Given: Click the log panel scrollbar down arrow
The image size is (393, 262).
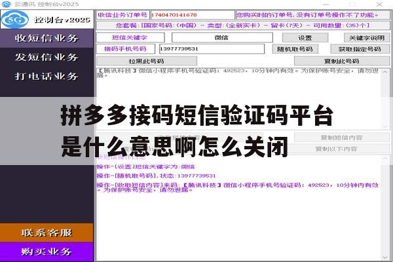Looking at the screenshot, I should (x=385, y=257).
